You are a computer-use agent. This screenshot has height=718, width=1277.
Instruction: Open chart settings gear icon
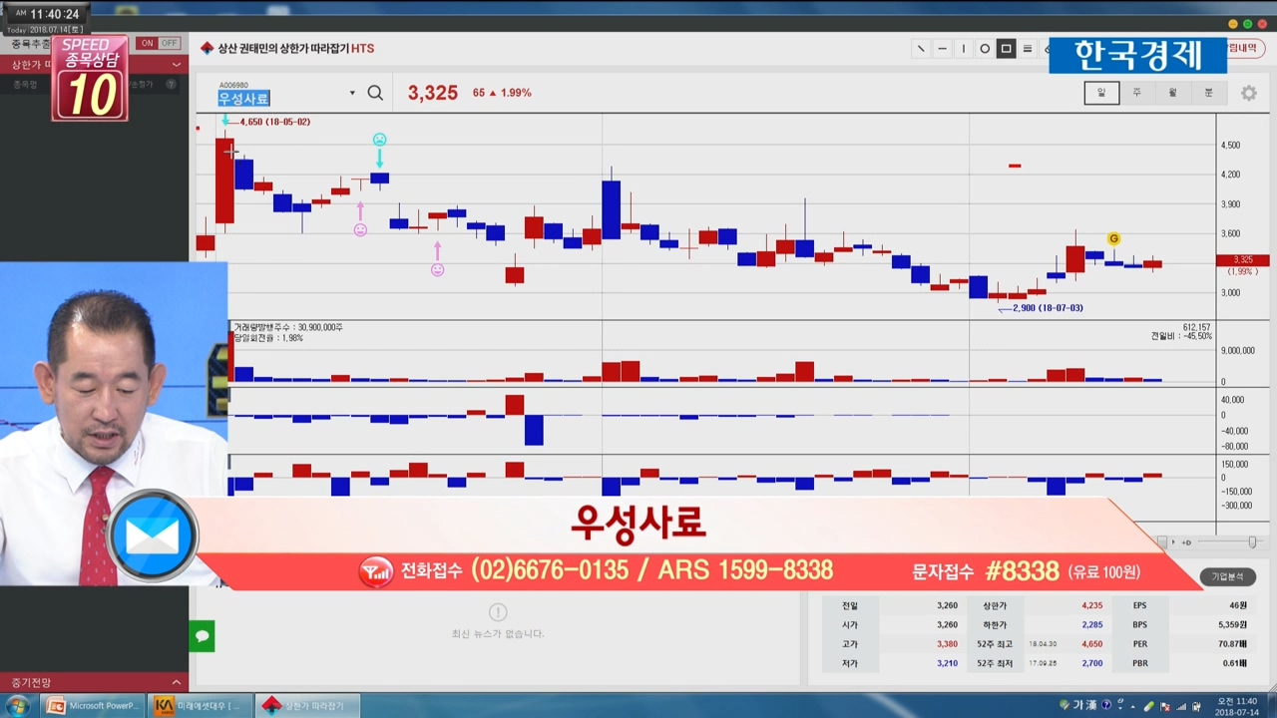1248,93
